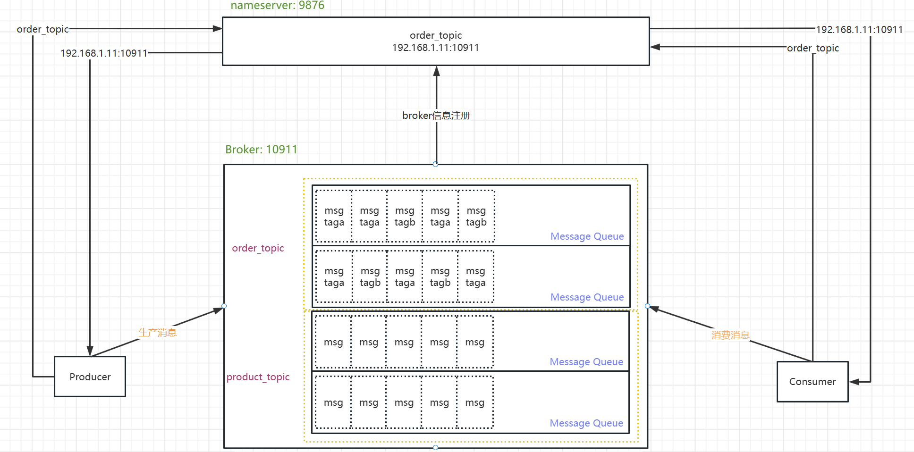Click the green nameserver: 9876 label
914x452 pixels.
point(277,6)
